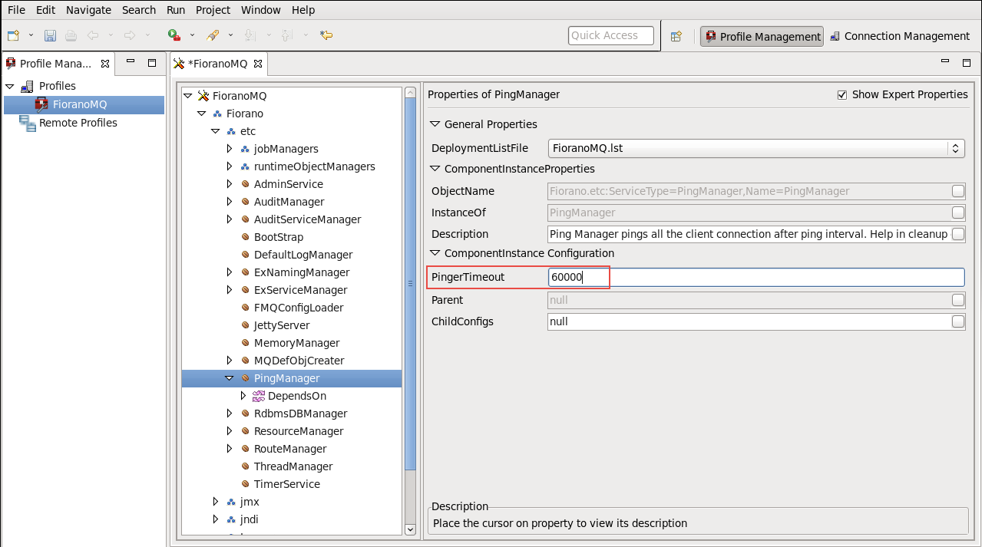Collapse the ComponentInstanceProperties section

pos(435,169)
